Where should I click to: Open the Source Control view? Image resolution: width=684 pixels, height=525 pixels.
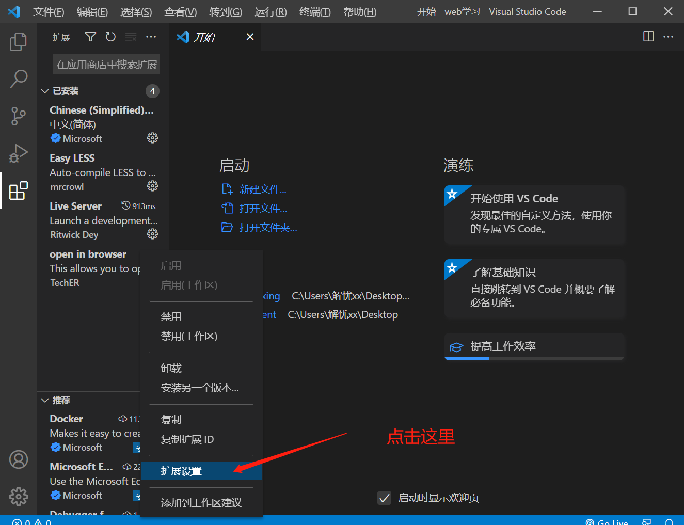click(x=19, y=116)
